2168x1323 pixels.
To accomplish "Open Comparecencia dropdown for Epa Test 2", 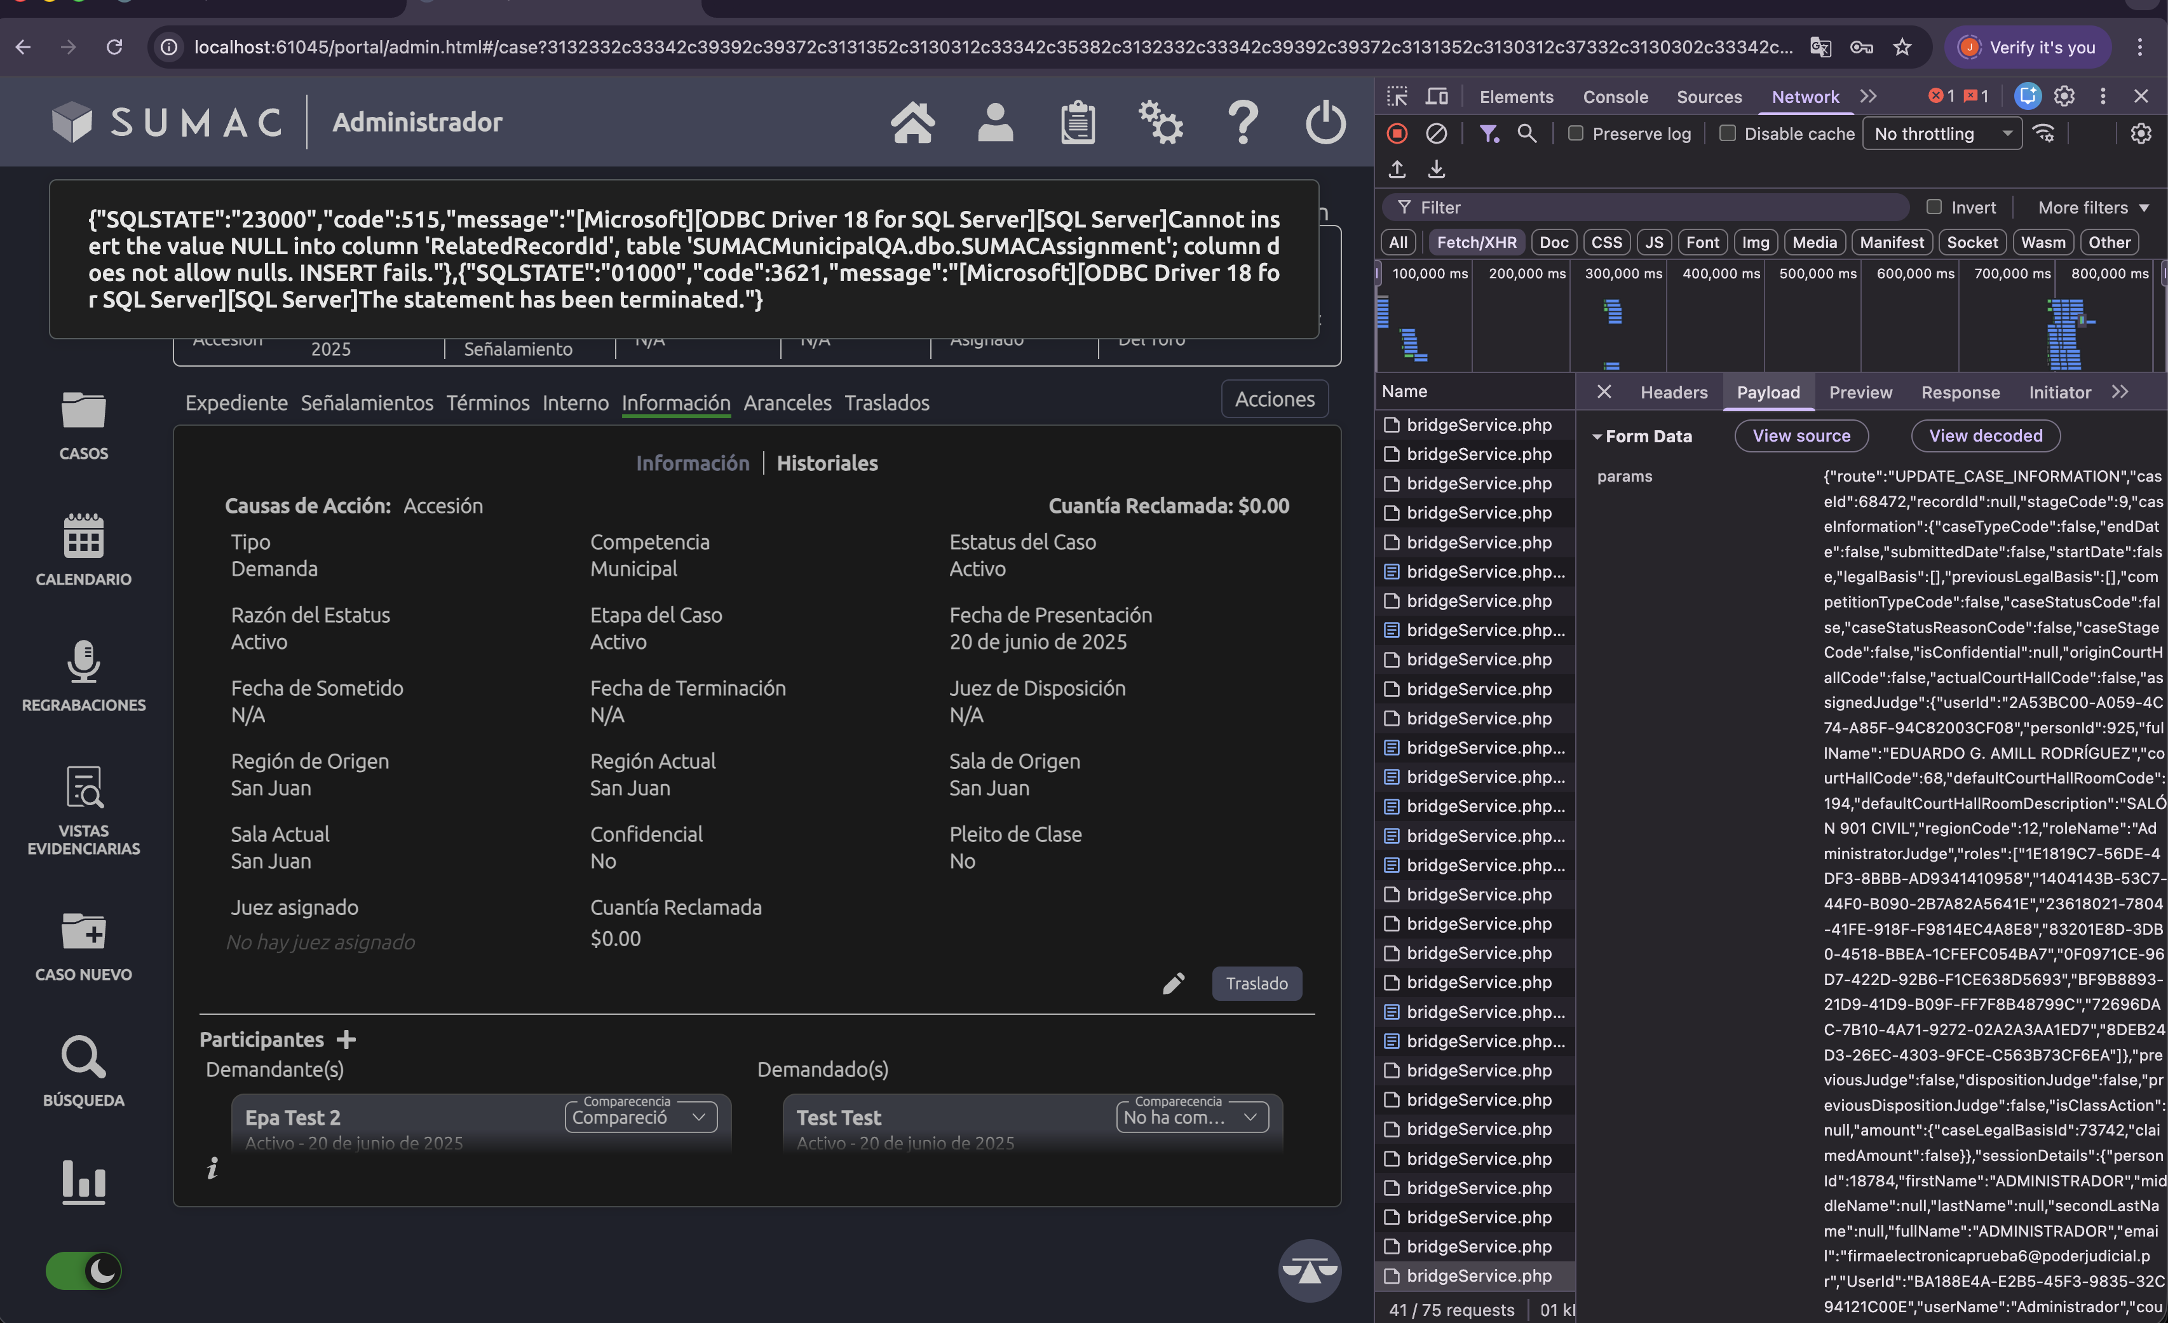I will coord(640,1117).
